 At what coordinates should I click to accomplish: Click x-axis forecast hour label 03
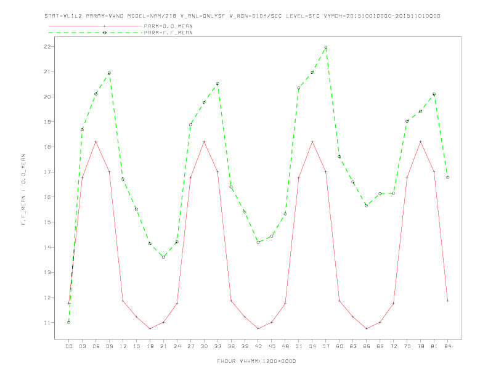point(82,346)
